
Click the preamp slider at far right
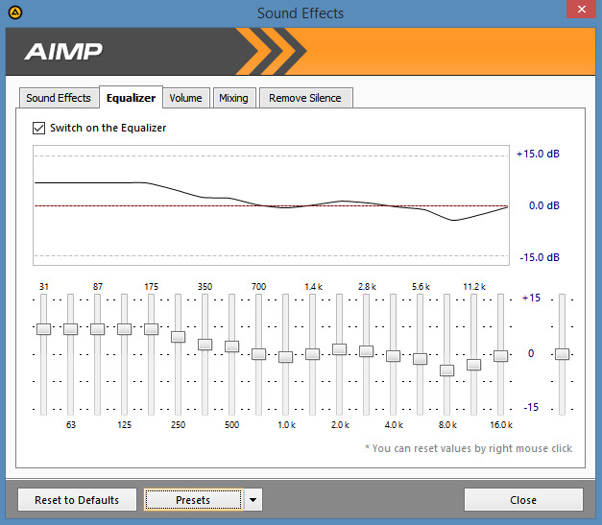tap(563, 354)
